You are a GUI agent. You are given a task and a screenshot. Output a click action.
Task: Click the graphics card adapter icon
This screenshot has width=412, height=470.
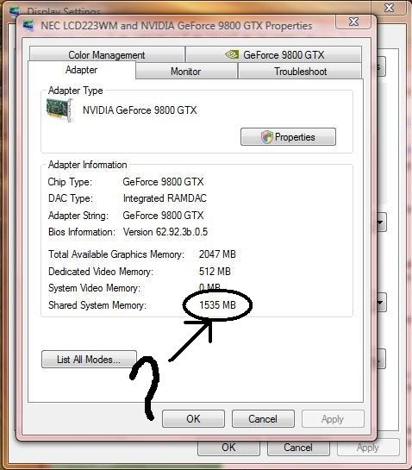[59, 110]
